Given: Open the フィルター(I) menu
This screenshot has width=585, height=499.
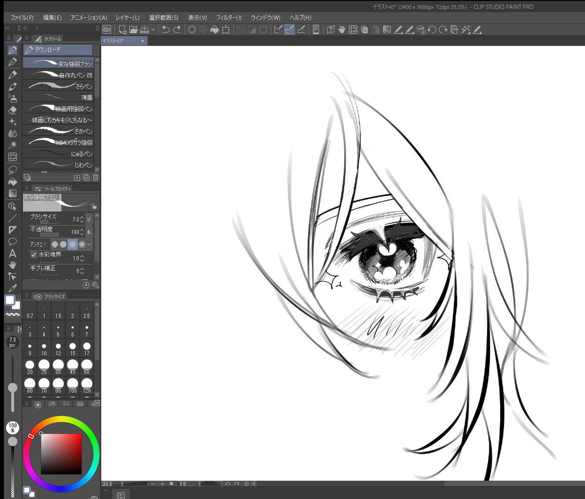Looking at the screenshot, I should coord(229,18).
